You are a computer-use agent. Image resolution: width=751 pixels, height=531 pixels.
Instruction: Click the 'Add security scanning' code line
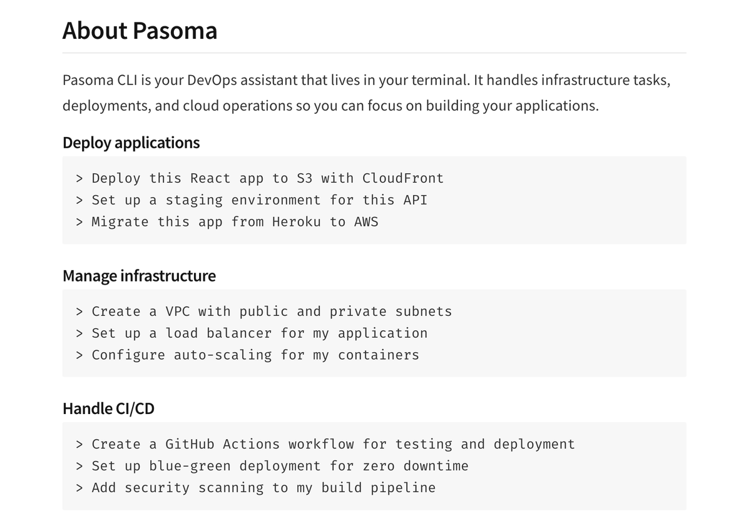[255, 488]
